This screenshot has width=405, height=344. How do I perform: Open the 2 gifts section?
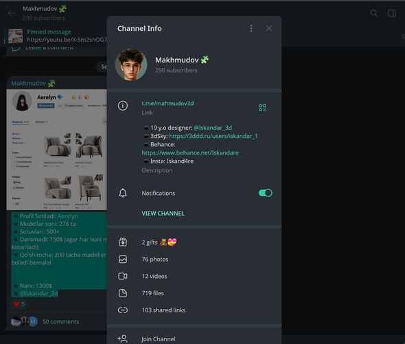194,242
